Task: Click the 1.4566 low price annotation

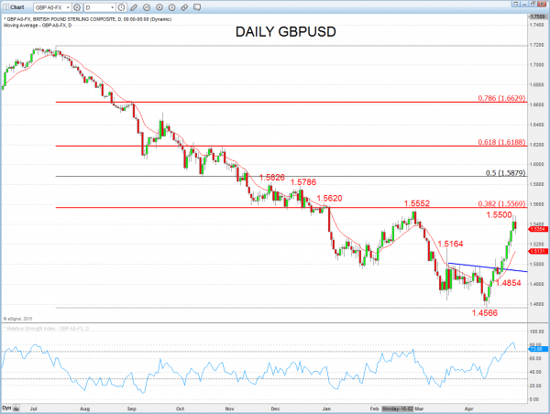Action: [x=484, y=313]
